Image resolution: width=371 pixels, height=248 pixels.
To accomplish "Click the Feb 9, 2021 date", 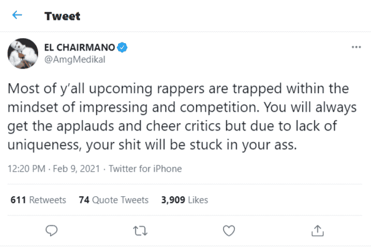I will click(x=76, y=169).
